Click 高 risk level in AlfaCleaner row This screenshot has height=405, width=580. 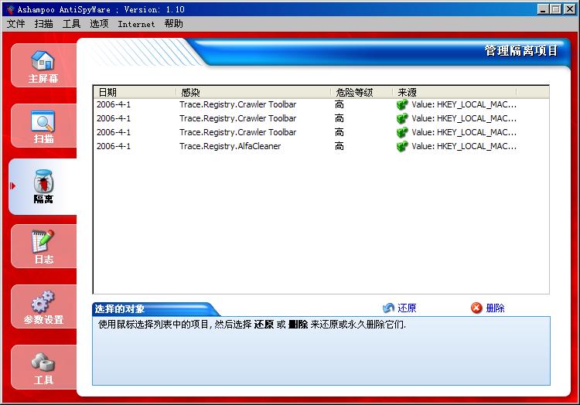[339, 146]
